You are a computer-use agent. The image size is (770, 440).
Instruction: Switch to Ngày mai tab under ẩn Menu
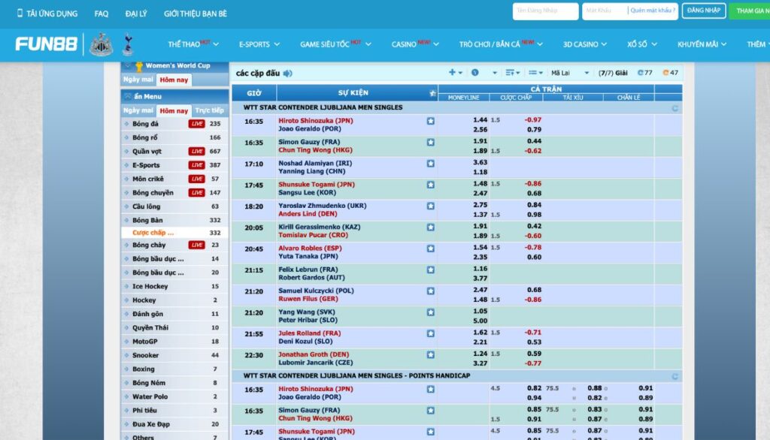[x=138, y=110]
